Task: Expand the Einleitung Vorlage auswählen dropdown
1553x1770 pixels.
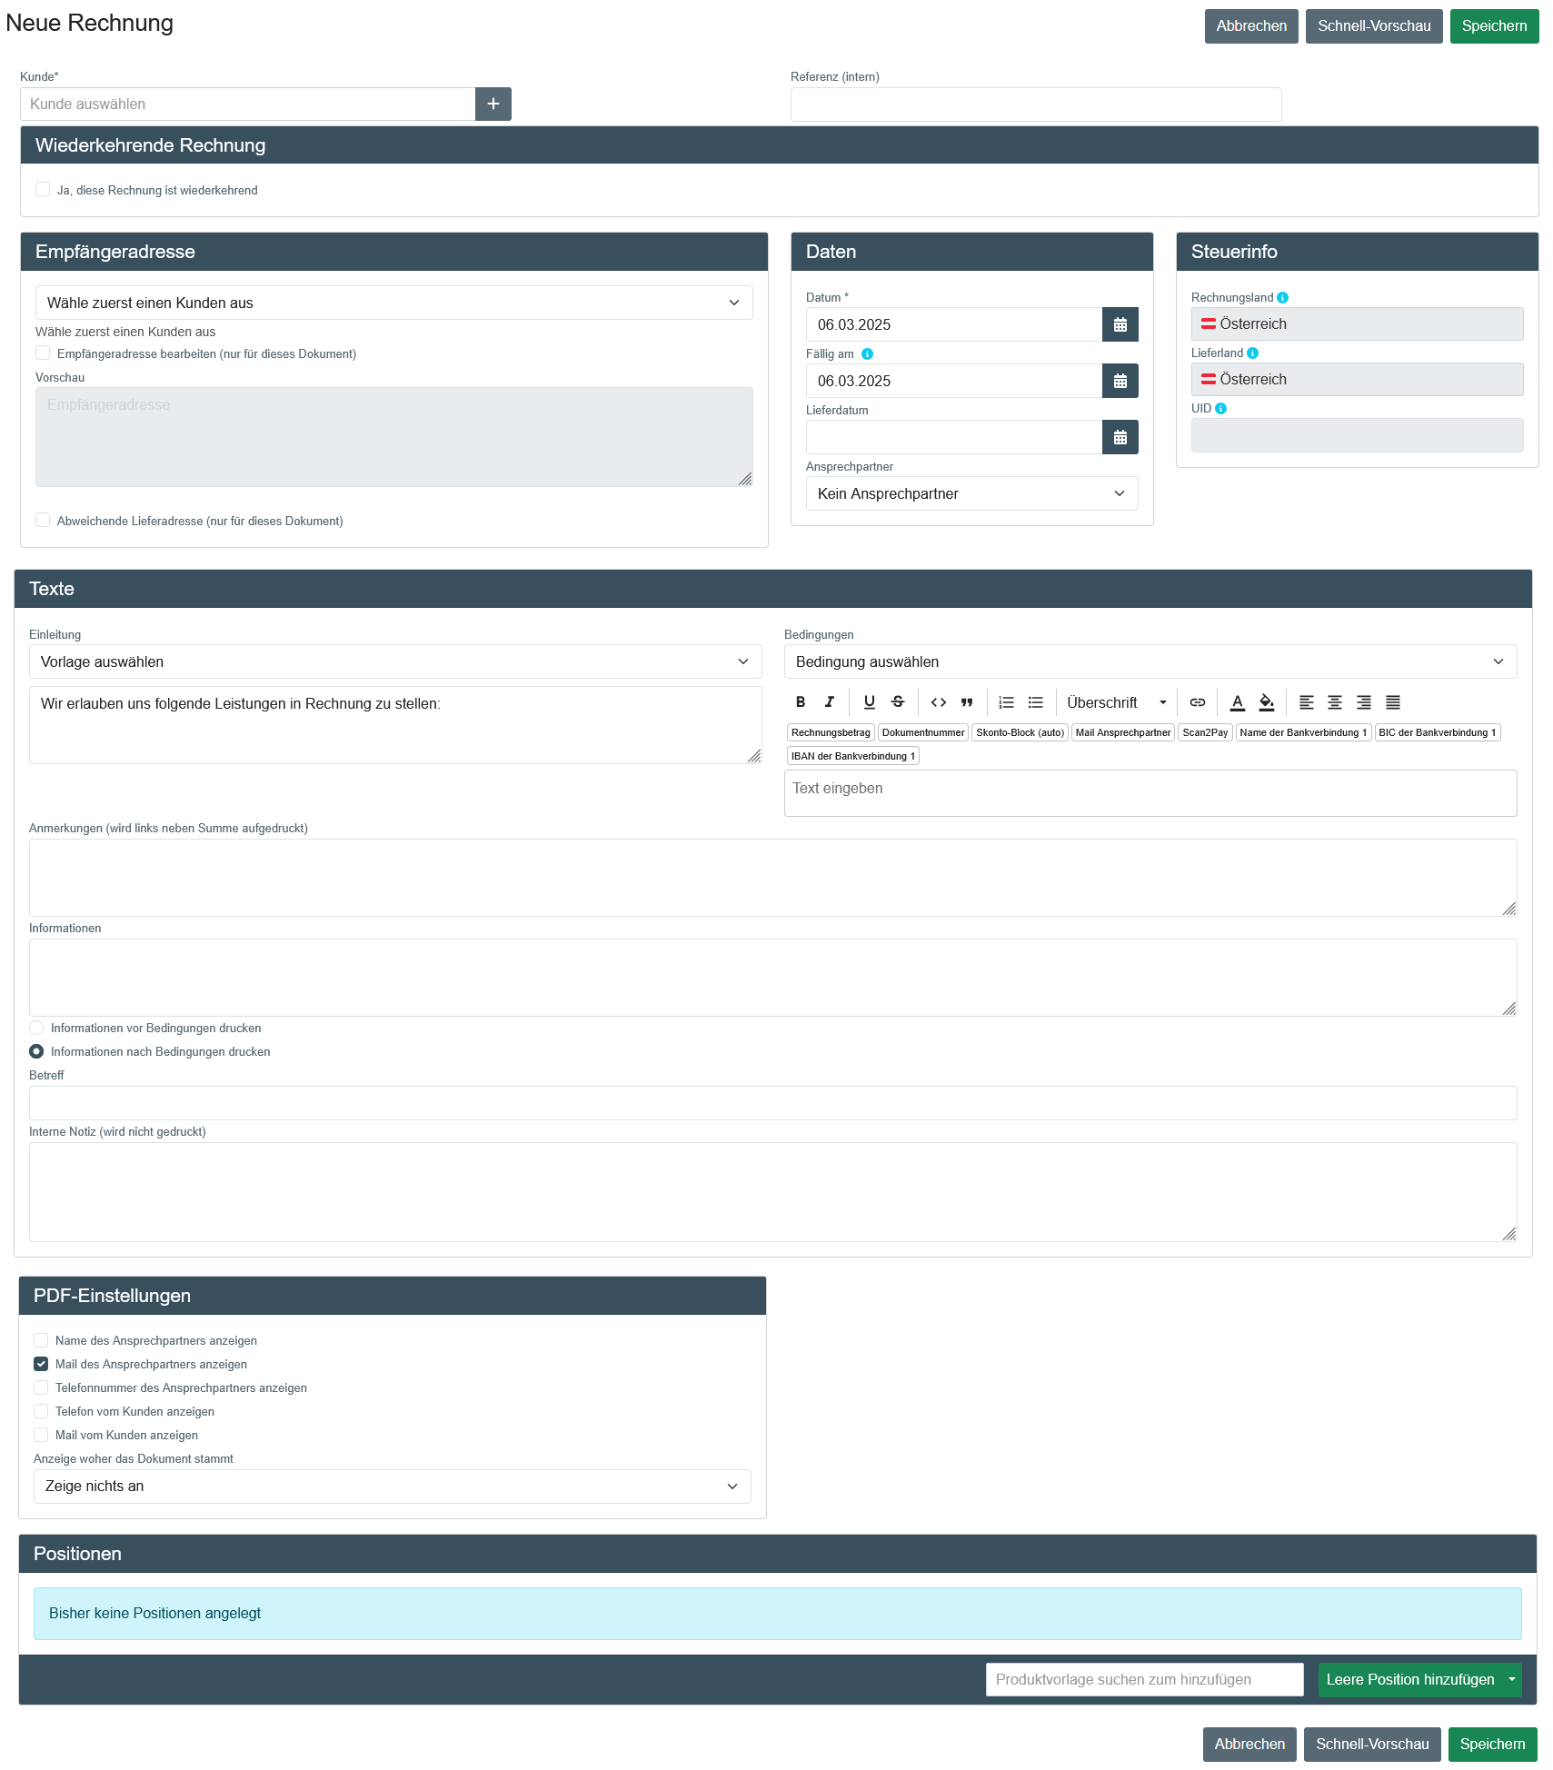Action: pyautogui.click(x=394, y=661)
